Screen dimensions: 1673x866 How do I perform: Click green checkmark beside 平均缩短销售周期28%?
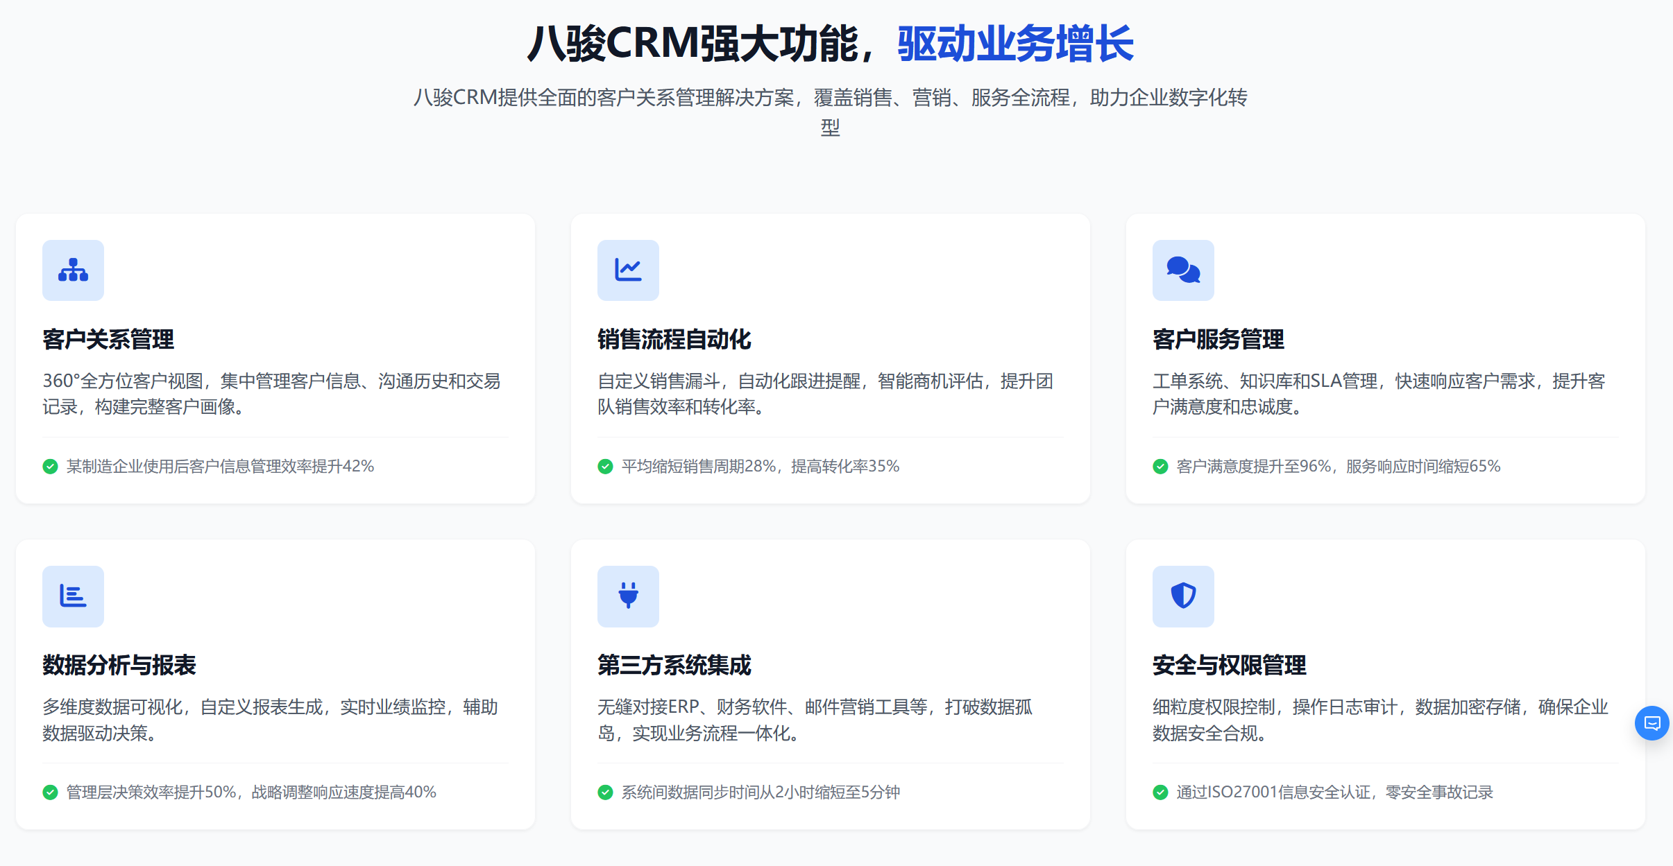click(x=605, y=467)
